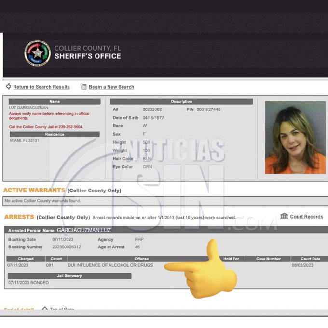Click the booking photo thumbnail
The image size is (328, 328).
pos(295,137)
